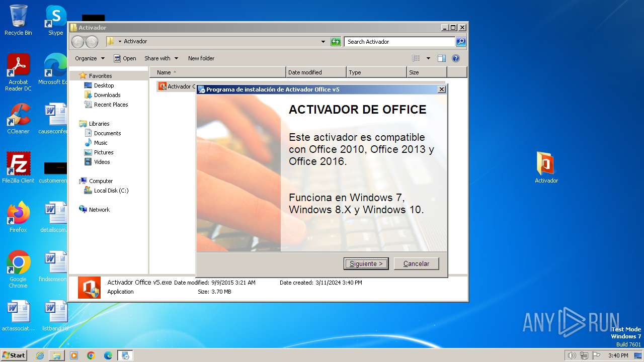Select Network in navigation pane

click(99, 210)
